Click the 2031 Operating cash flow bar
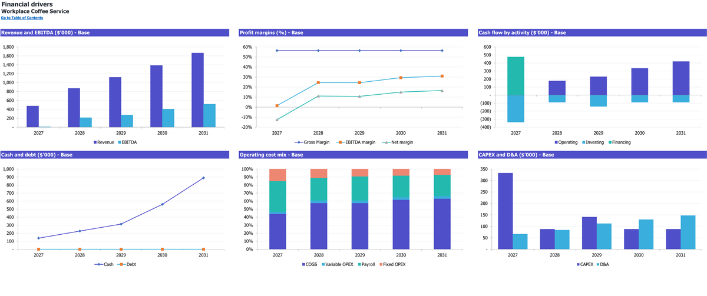The height and width of the screenshot is (296, 707). click(x=680, y=78)
